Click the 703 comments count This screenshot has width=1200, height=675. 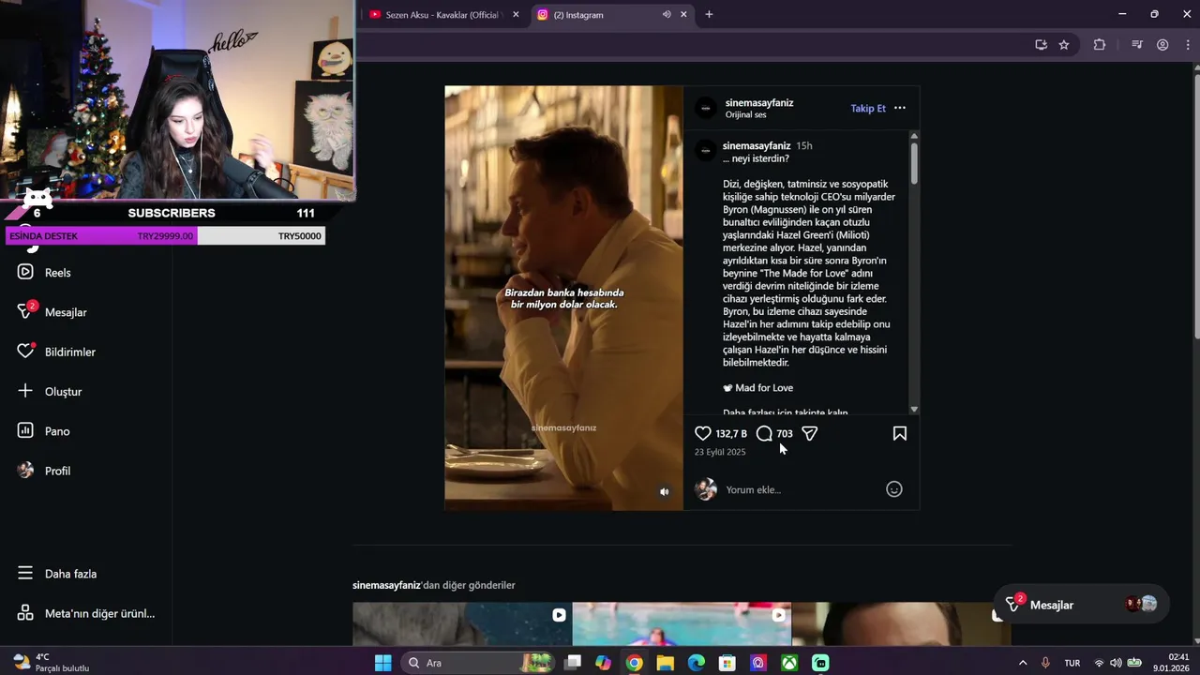pyautogui.click(x=785, y=433)
